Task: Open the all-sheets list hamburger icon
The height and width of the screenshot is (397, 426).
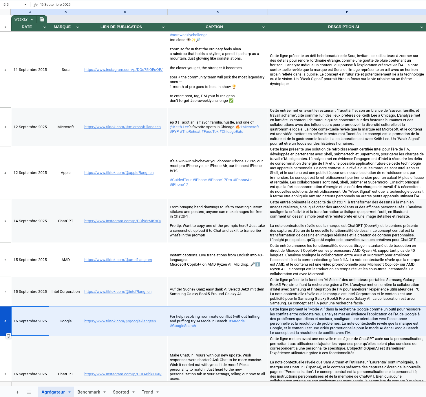Action: click(x=29, y=392)
